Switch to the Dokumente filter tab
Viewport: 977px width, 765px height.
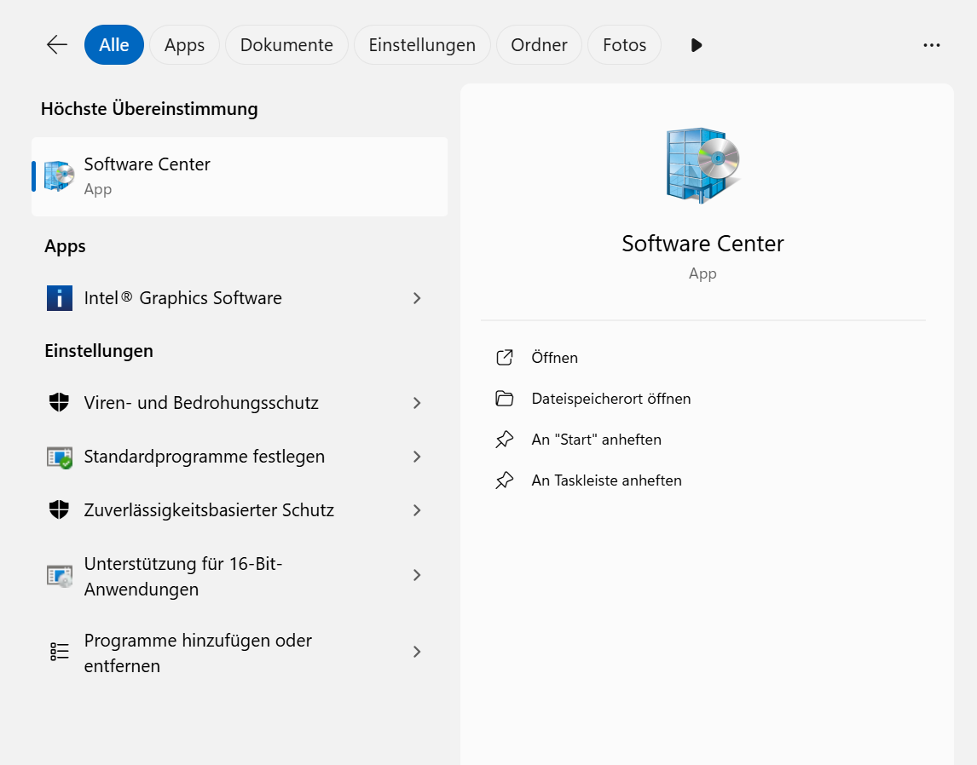click(286, 45)
